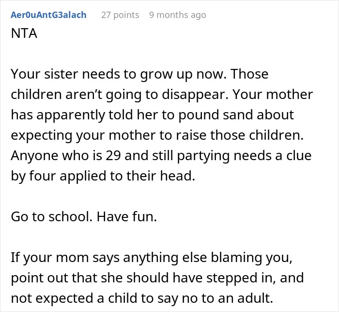Click the line "not expected a child to say no"

click(x=142, y=298)
